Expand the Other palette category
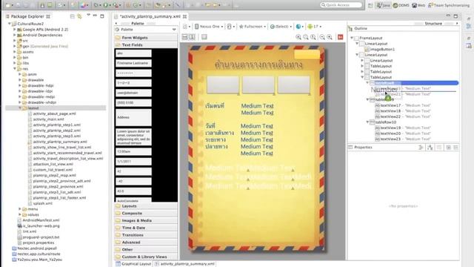474x267 pixels. point(147,249)
